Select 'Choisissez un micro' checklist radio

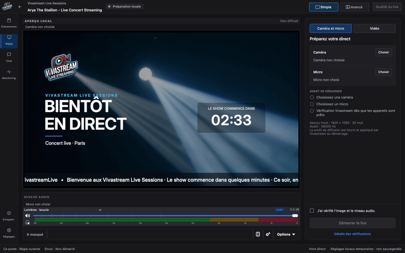[312, 104]
